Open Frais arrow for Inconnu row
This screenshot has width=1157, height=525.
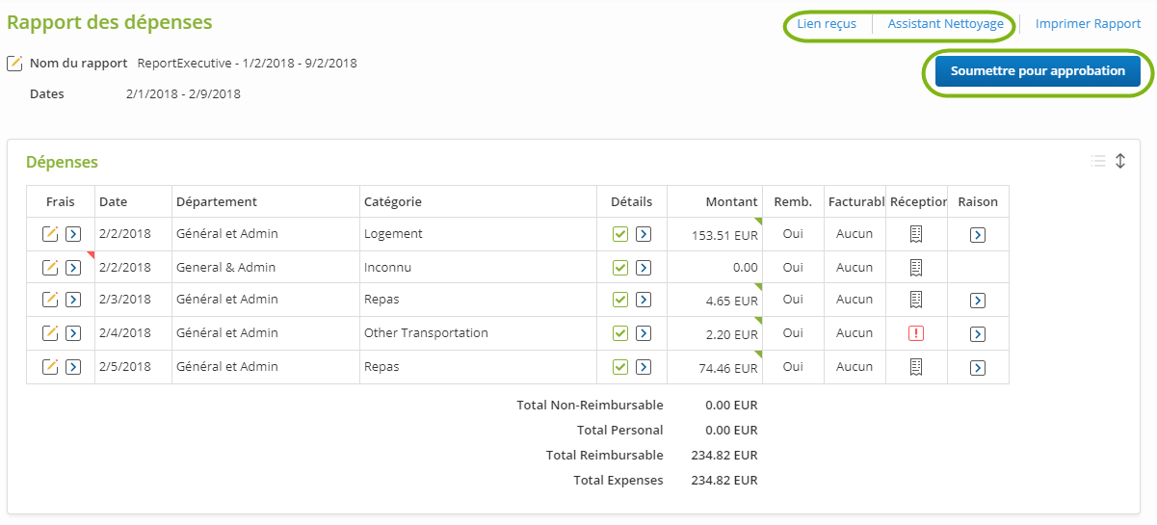tap(73, 268)
